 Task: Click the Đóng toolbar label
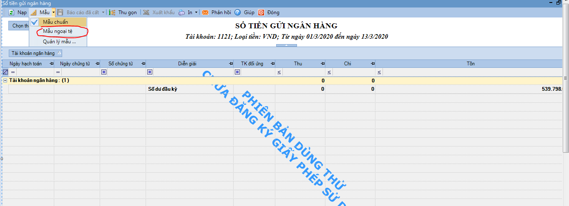coord(273,12)
